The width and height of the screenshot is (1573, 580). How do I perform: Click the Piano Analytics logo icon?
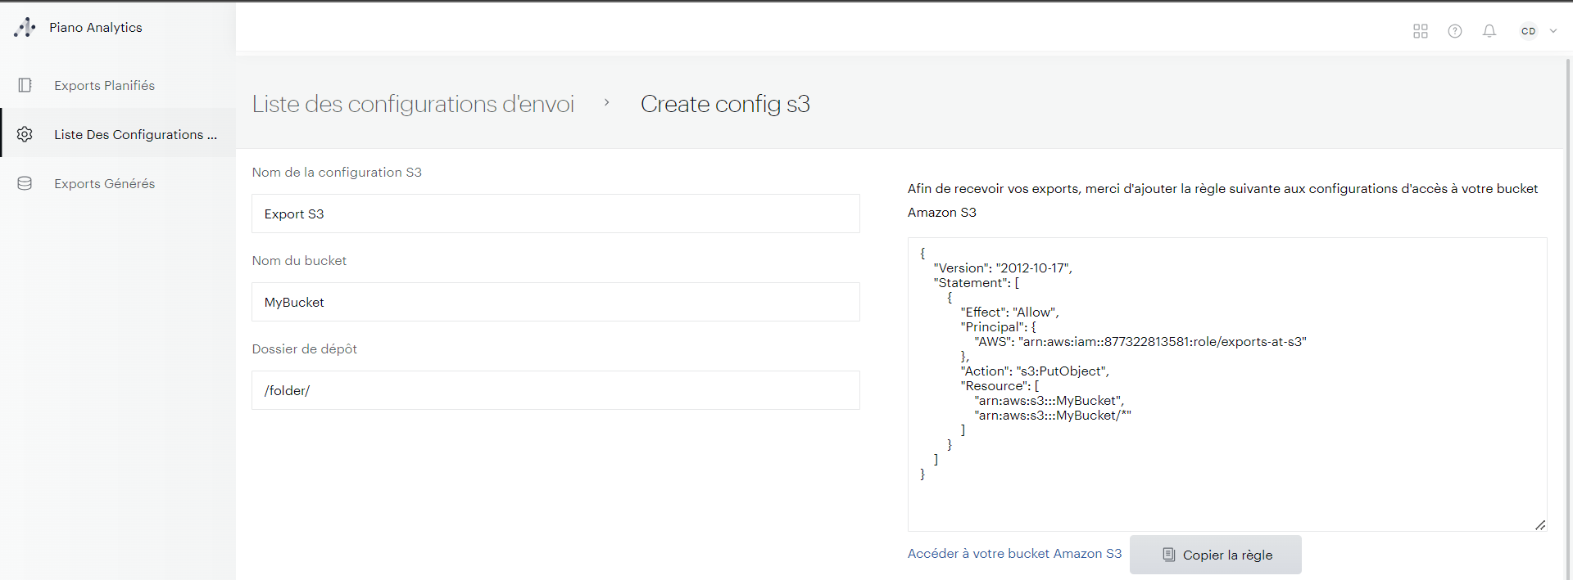pos(25,28)
